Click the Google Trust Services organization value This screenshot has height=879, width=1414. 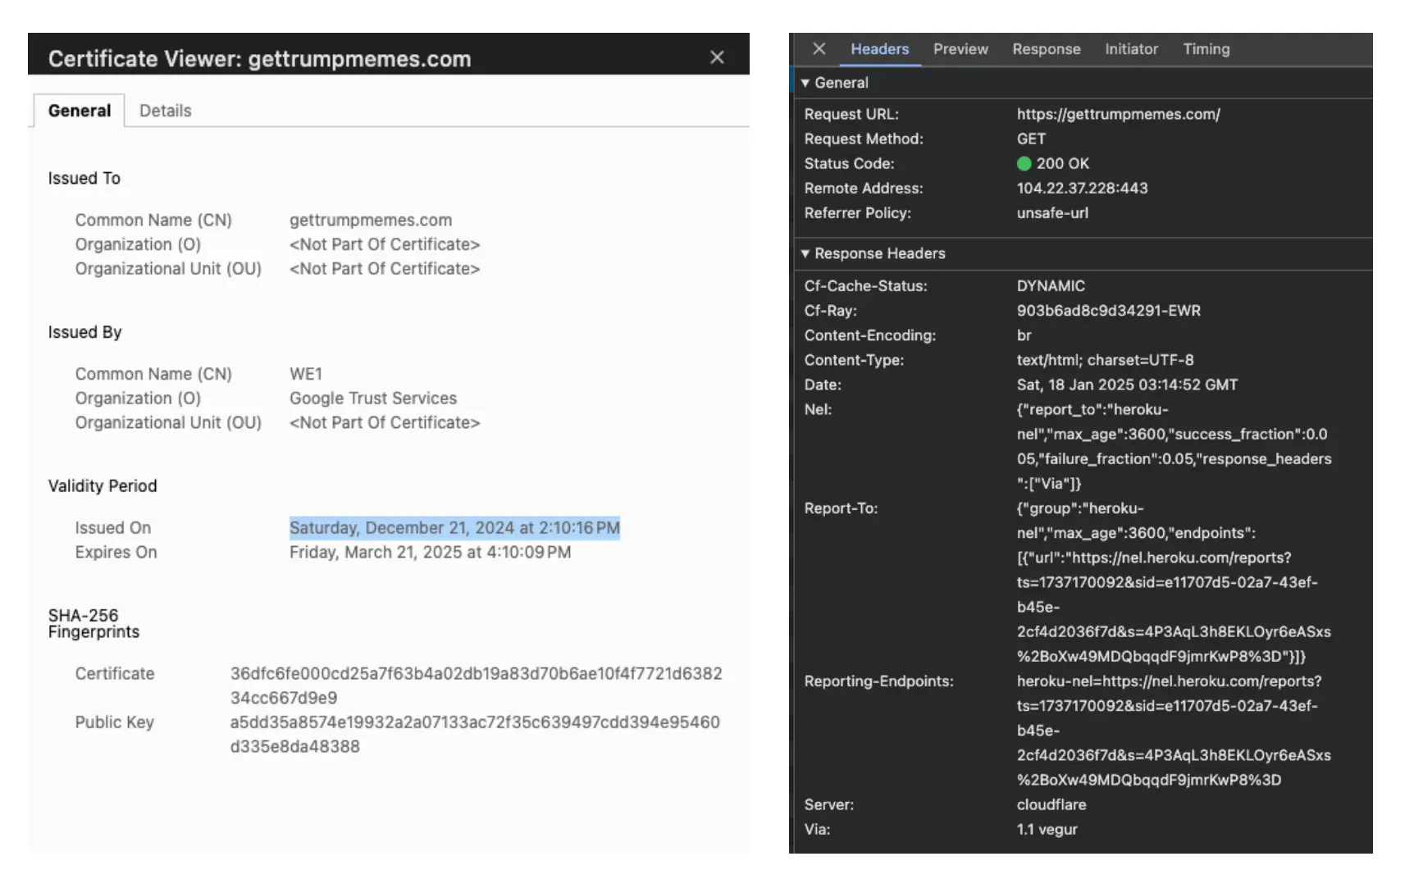point(372,399)
